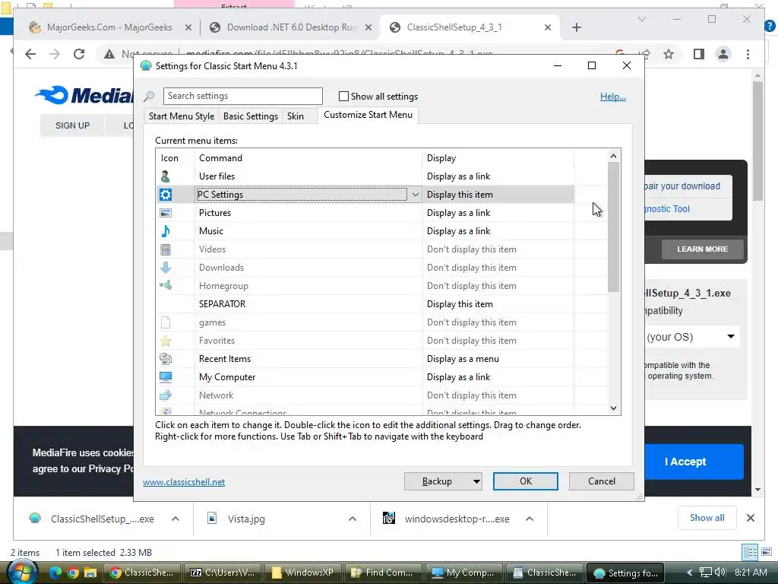Click the User files row icon

click(x=165, y=176)
